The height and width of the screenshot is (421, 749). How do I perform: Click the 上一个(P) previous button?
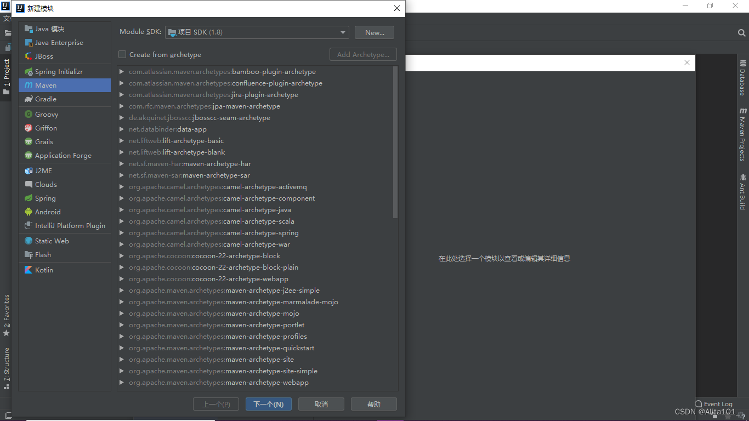(216, 404)
